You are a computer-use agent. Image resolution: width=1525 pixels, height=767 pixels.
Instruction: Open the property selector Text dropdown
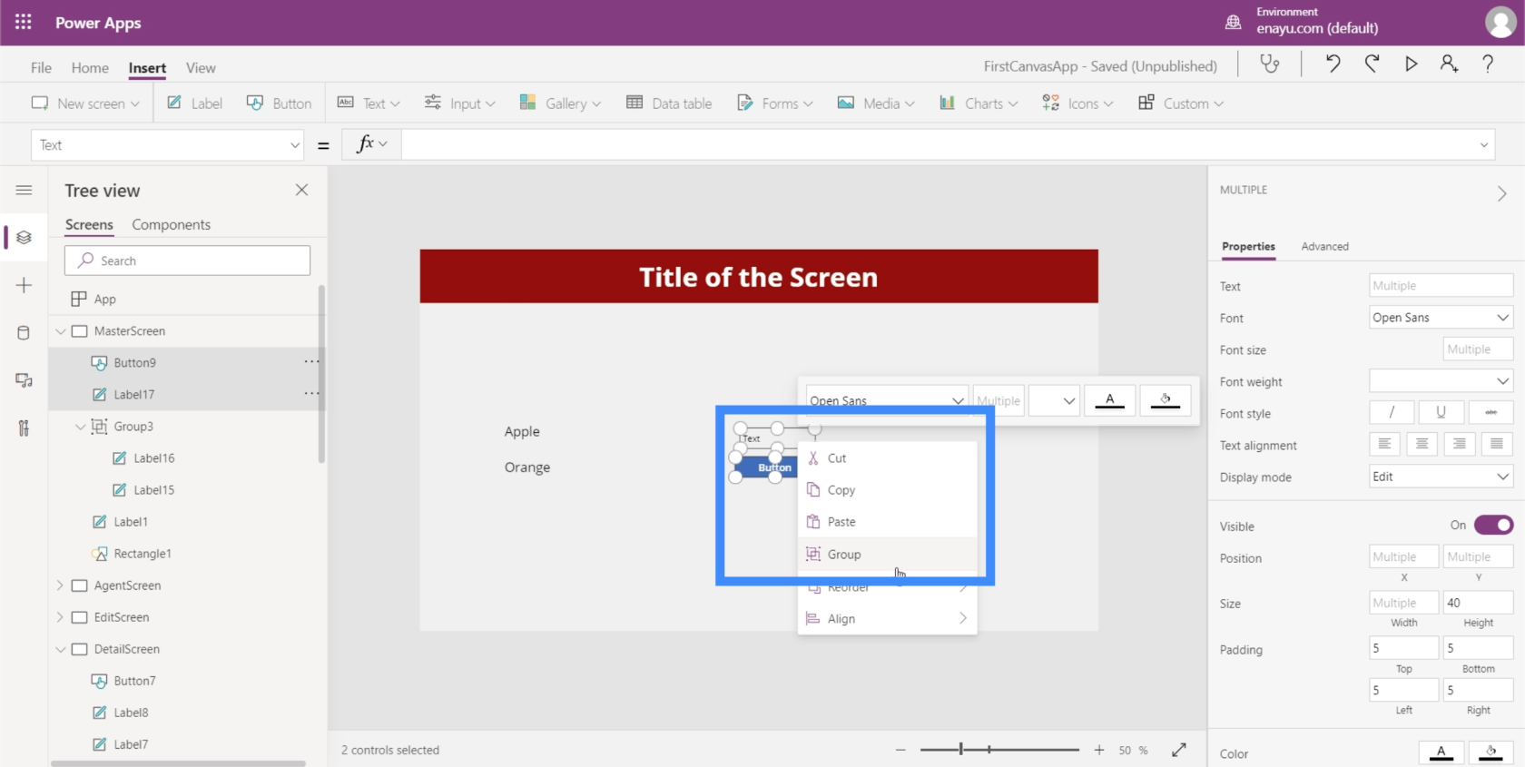[167, 145]
